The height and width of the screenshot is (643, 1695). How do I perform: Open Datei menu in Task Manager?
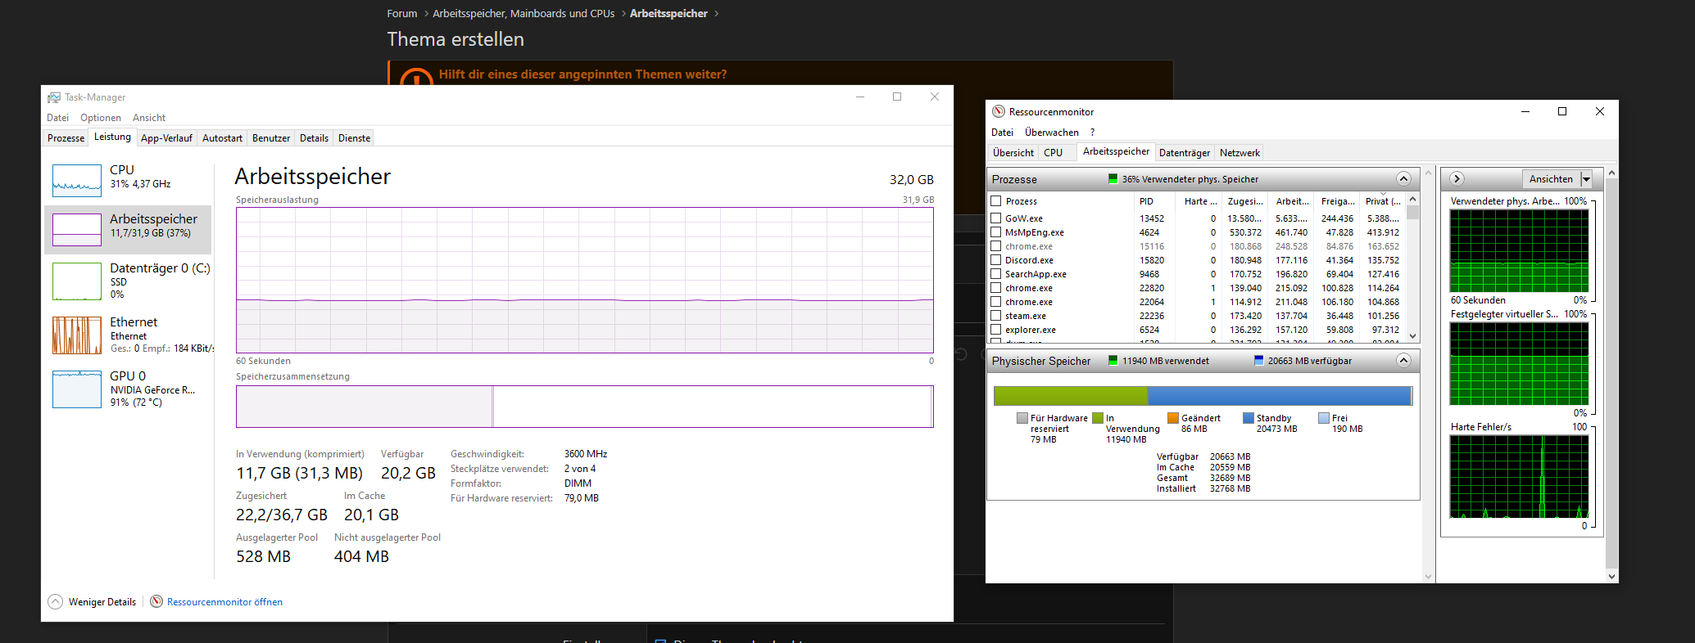[x=58, y=118]
